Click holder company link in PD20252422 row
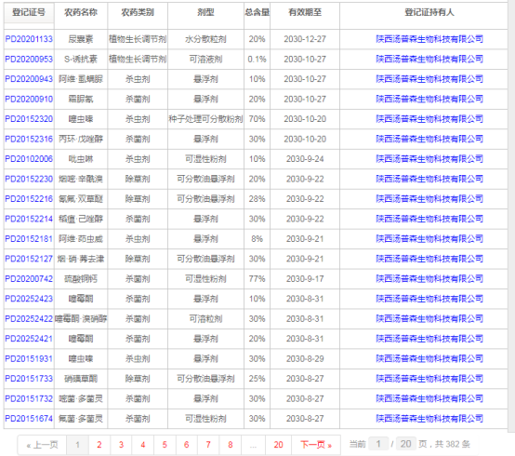 click(x=429, y=319)
